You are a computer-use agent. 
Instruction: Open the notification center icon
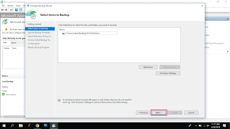(224, 126)
